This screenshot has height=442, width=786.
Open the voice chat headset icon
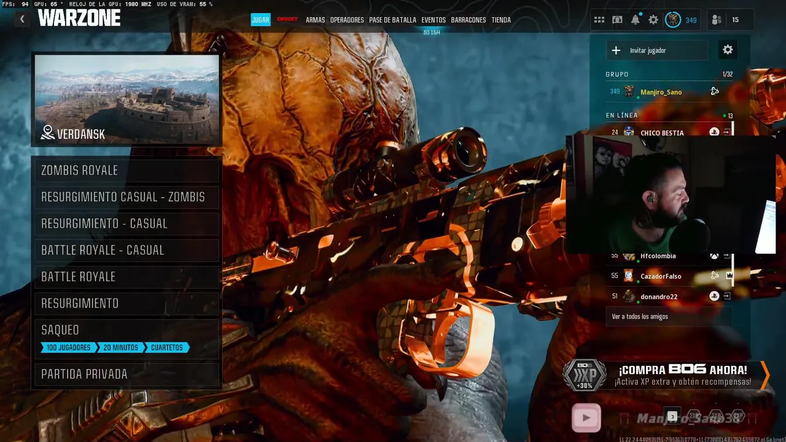(x=617, y=20)
